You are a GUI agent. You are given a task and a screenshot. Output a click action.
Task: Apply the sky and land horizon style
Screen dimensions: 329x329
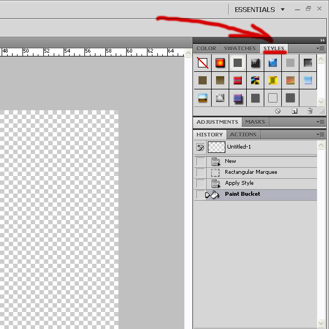[x=202, y=98]
